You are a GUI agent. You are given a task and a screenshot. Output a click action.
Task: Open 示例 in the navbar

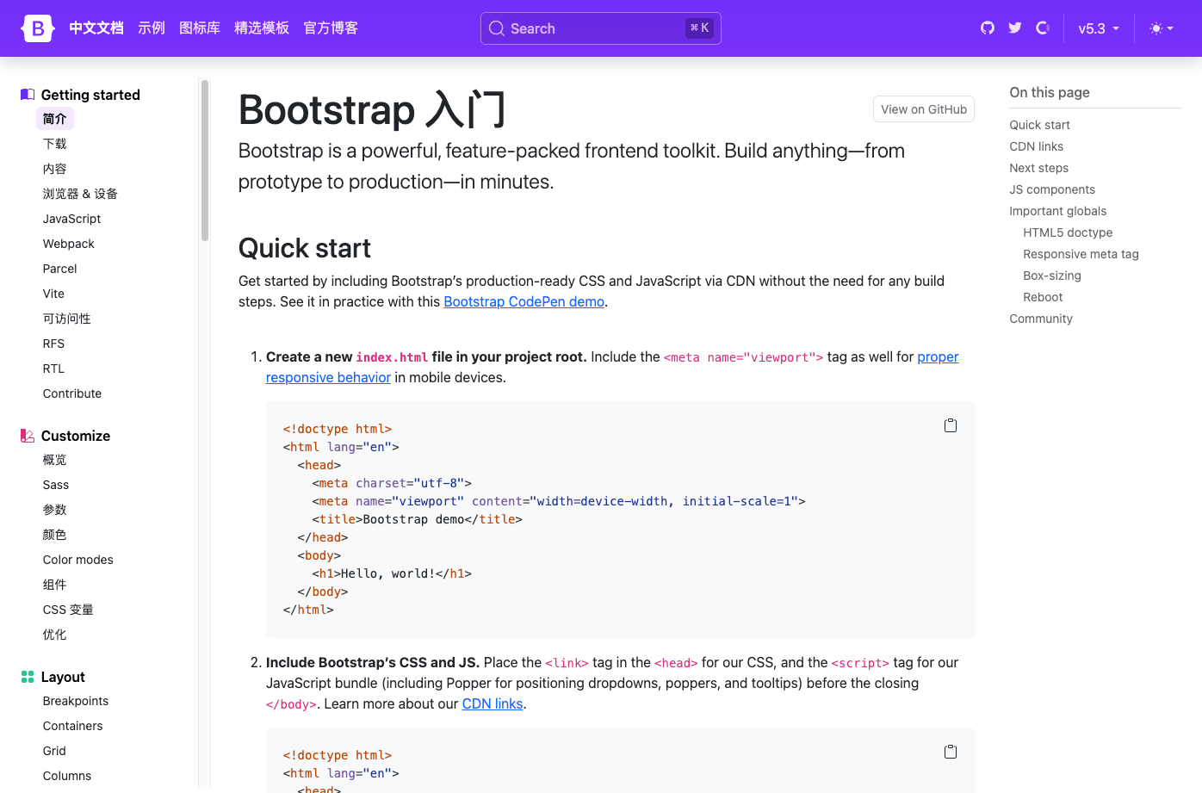coord(152,28)
